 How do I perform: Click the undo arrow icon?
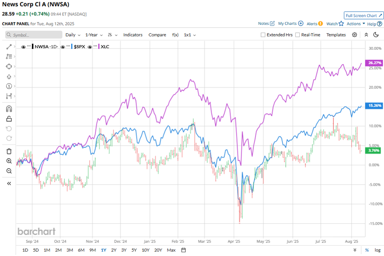[9, 129]
